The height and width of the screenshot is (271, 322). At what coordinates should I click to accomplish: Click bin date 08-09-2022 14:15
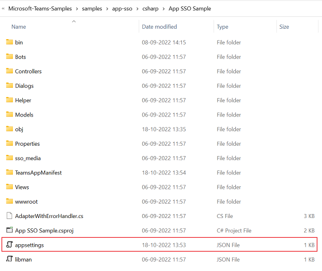click(163, 42)
